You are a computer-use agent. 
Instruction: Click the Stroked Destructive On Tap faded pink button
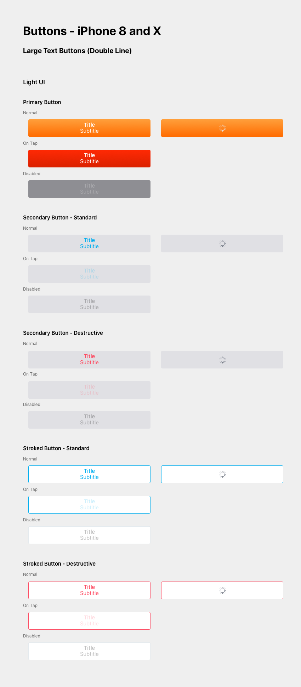click(x=89, y=621)
